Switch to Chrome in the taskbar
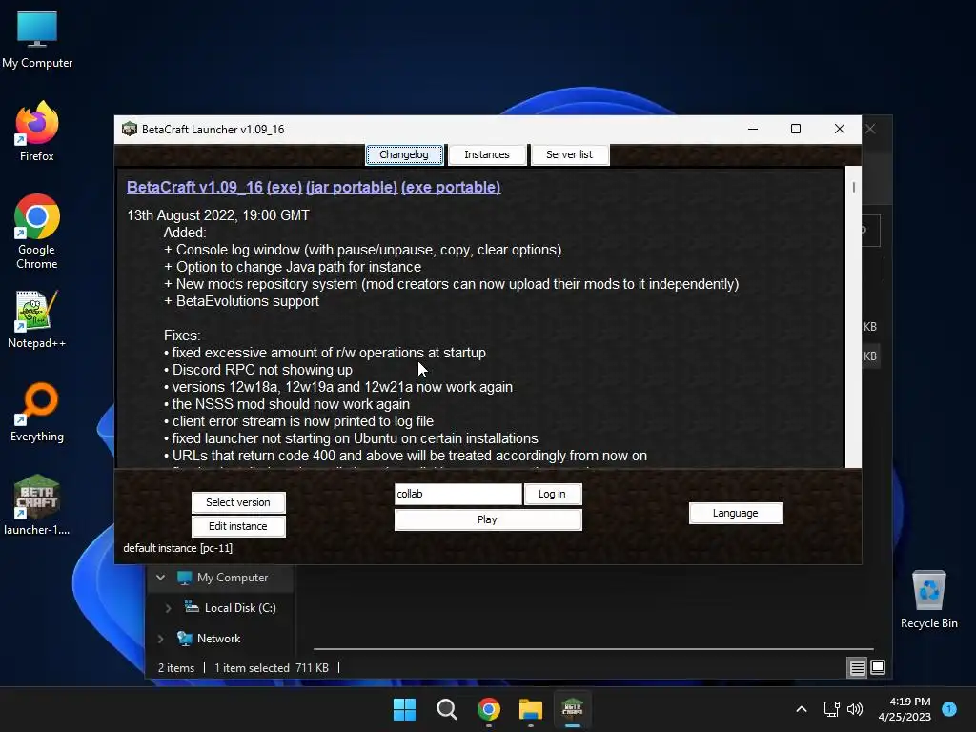The image size is (976, 732). (489, 709)
